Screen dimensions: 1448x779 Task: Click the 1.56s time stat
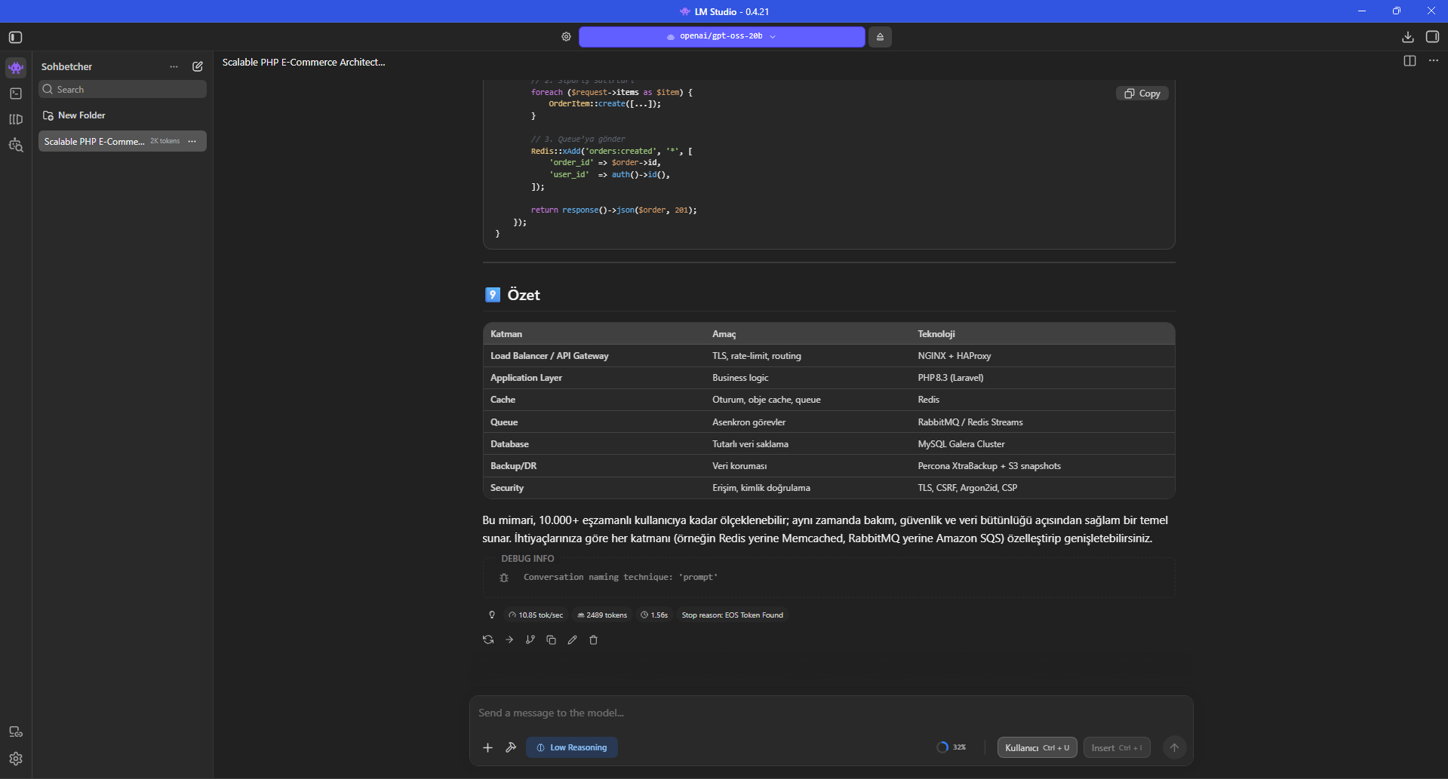(654, 615)
